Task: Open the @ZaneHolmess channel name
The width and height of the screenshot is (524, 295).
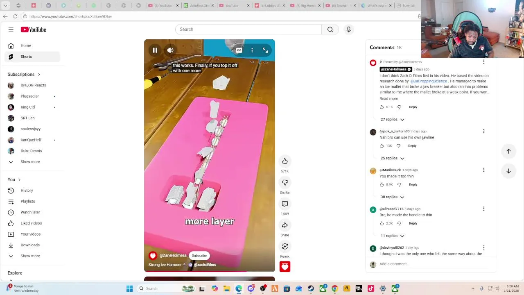Action: [173, 256]
